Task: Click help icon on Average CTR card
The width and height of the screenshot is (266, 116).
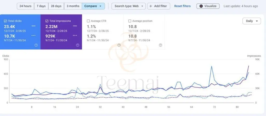Action: tap(119, 45)
